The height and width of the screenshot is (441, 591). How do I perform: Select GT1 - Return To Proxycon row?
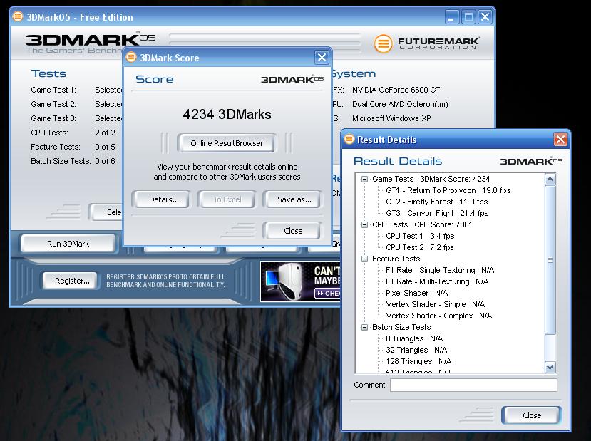click(x=448, y=190)
